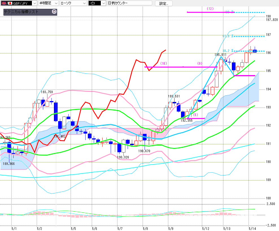
Task: Select the 100 % Fibonacci level label
Action: pos(229,12)
